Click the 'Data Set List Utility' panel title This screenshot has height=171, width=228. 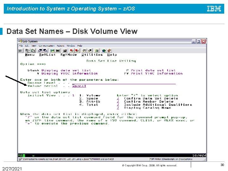point(111,61)
